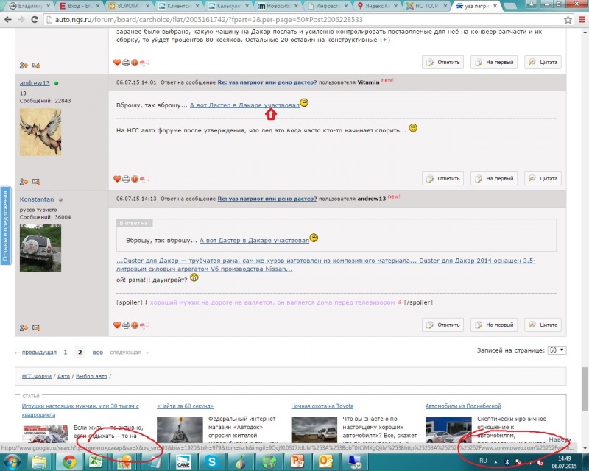Image resolution: width=589 pixels, height=471 pixels.
Task: Click the heart icon under andrew13's post
Action: tap(117, 179)
